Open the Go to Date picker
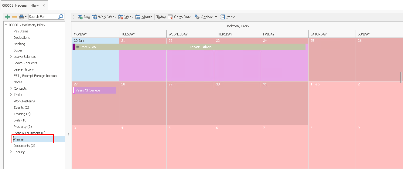403x169 pixels. [x=179, y=17]
